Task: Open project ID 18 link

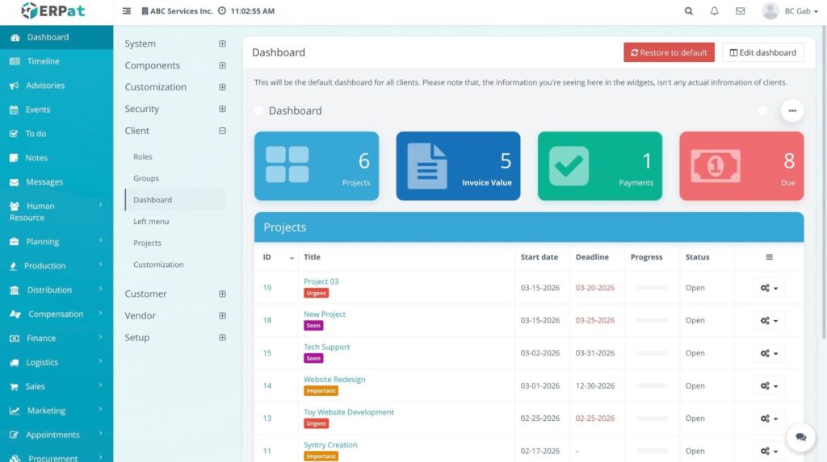Action: [x=267, y=320]
